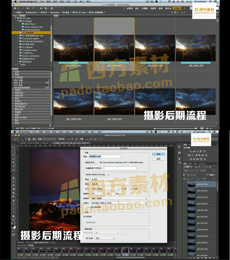Click the timeline horizontal scrollbar
The width and height of the screenshot is (230, 260).
130,258
